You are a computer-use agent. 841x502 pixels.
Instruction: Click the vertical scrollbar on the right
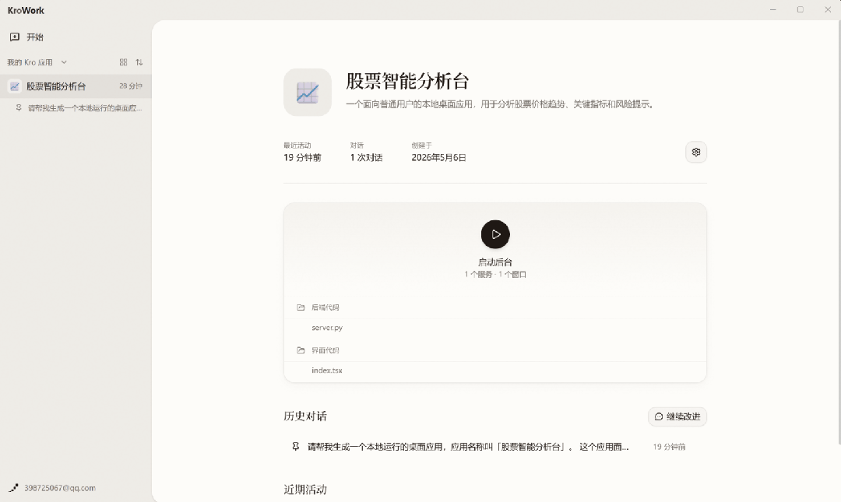point(839,232)
